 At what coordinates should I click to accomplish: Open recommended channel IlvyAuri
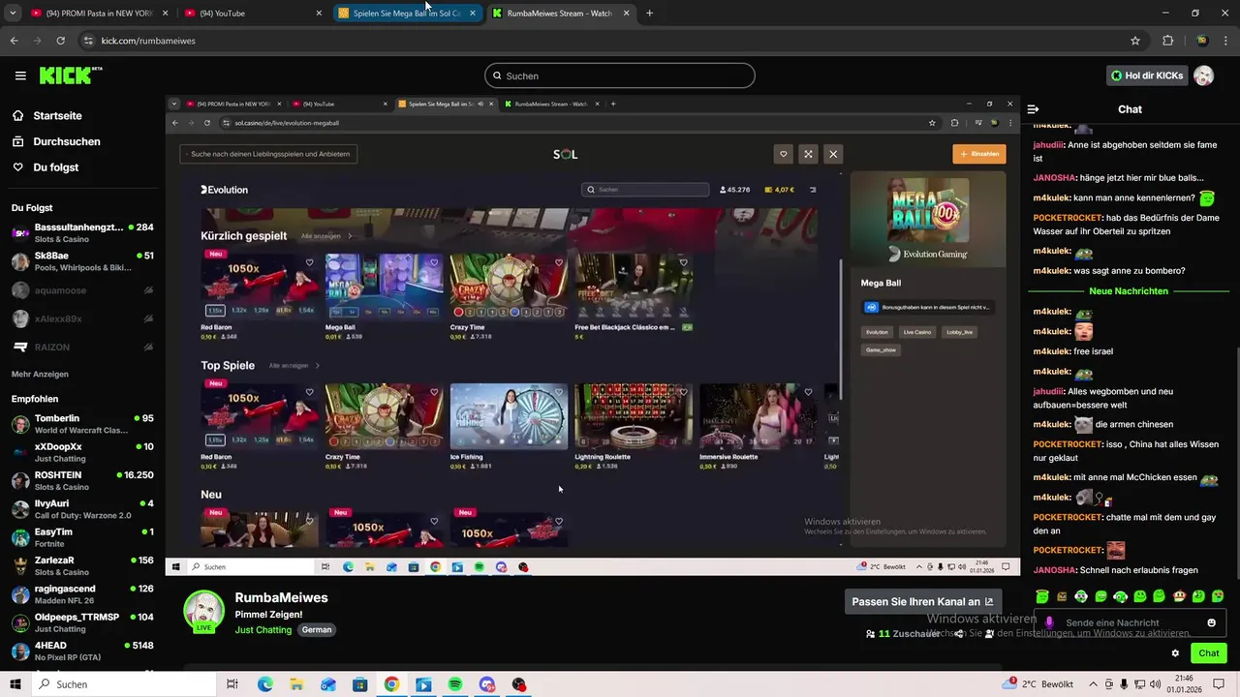pos(82,509)
